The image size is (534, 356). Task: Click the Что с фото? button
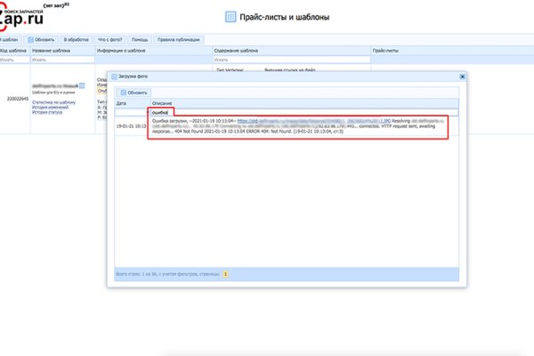[x=109, y=40]
